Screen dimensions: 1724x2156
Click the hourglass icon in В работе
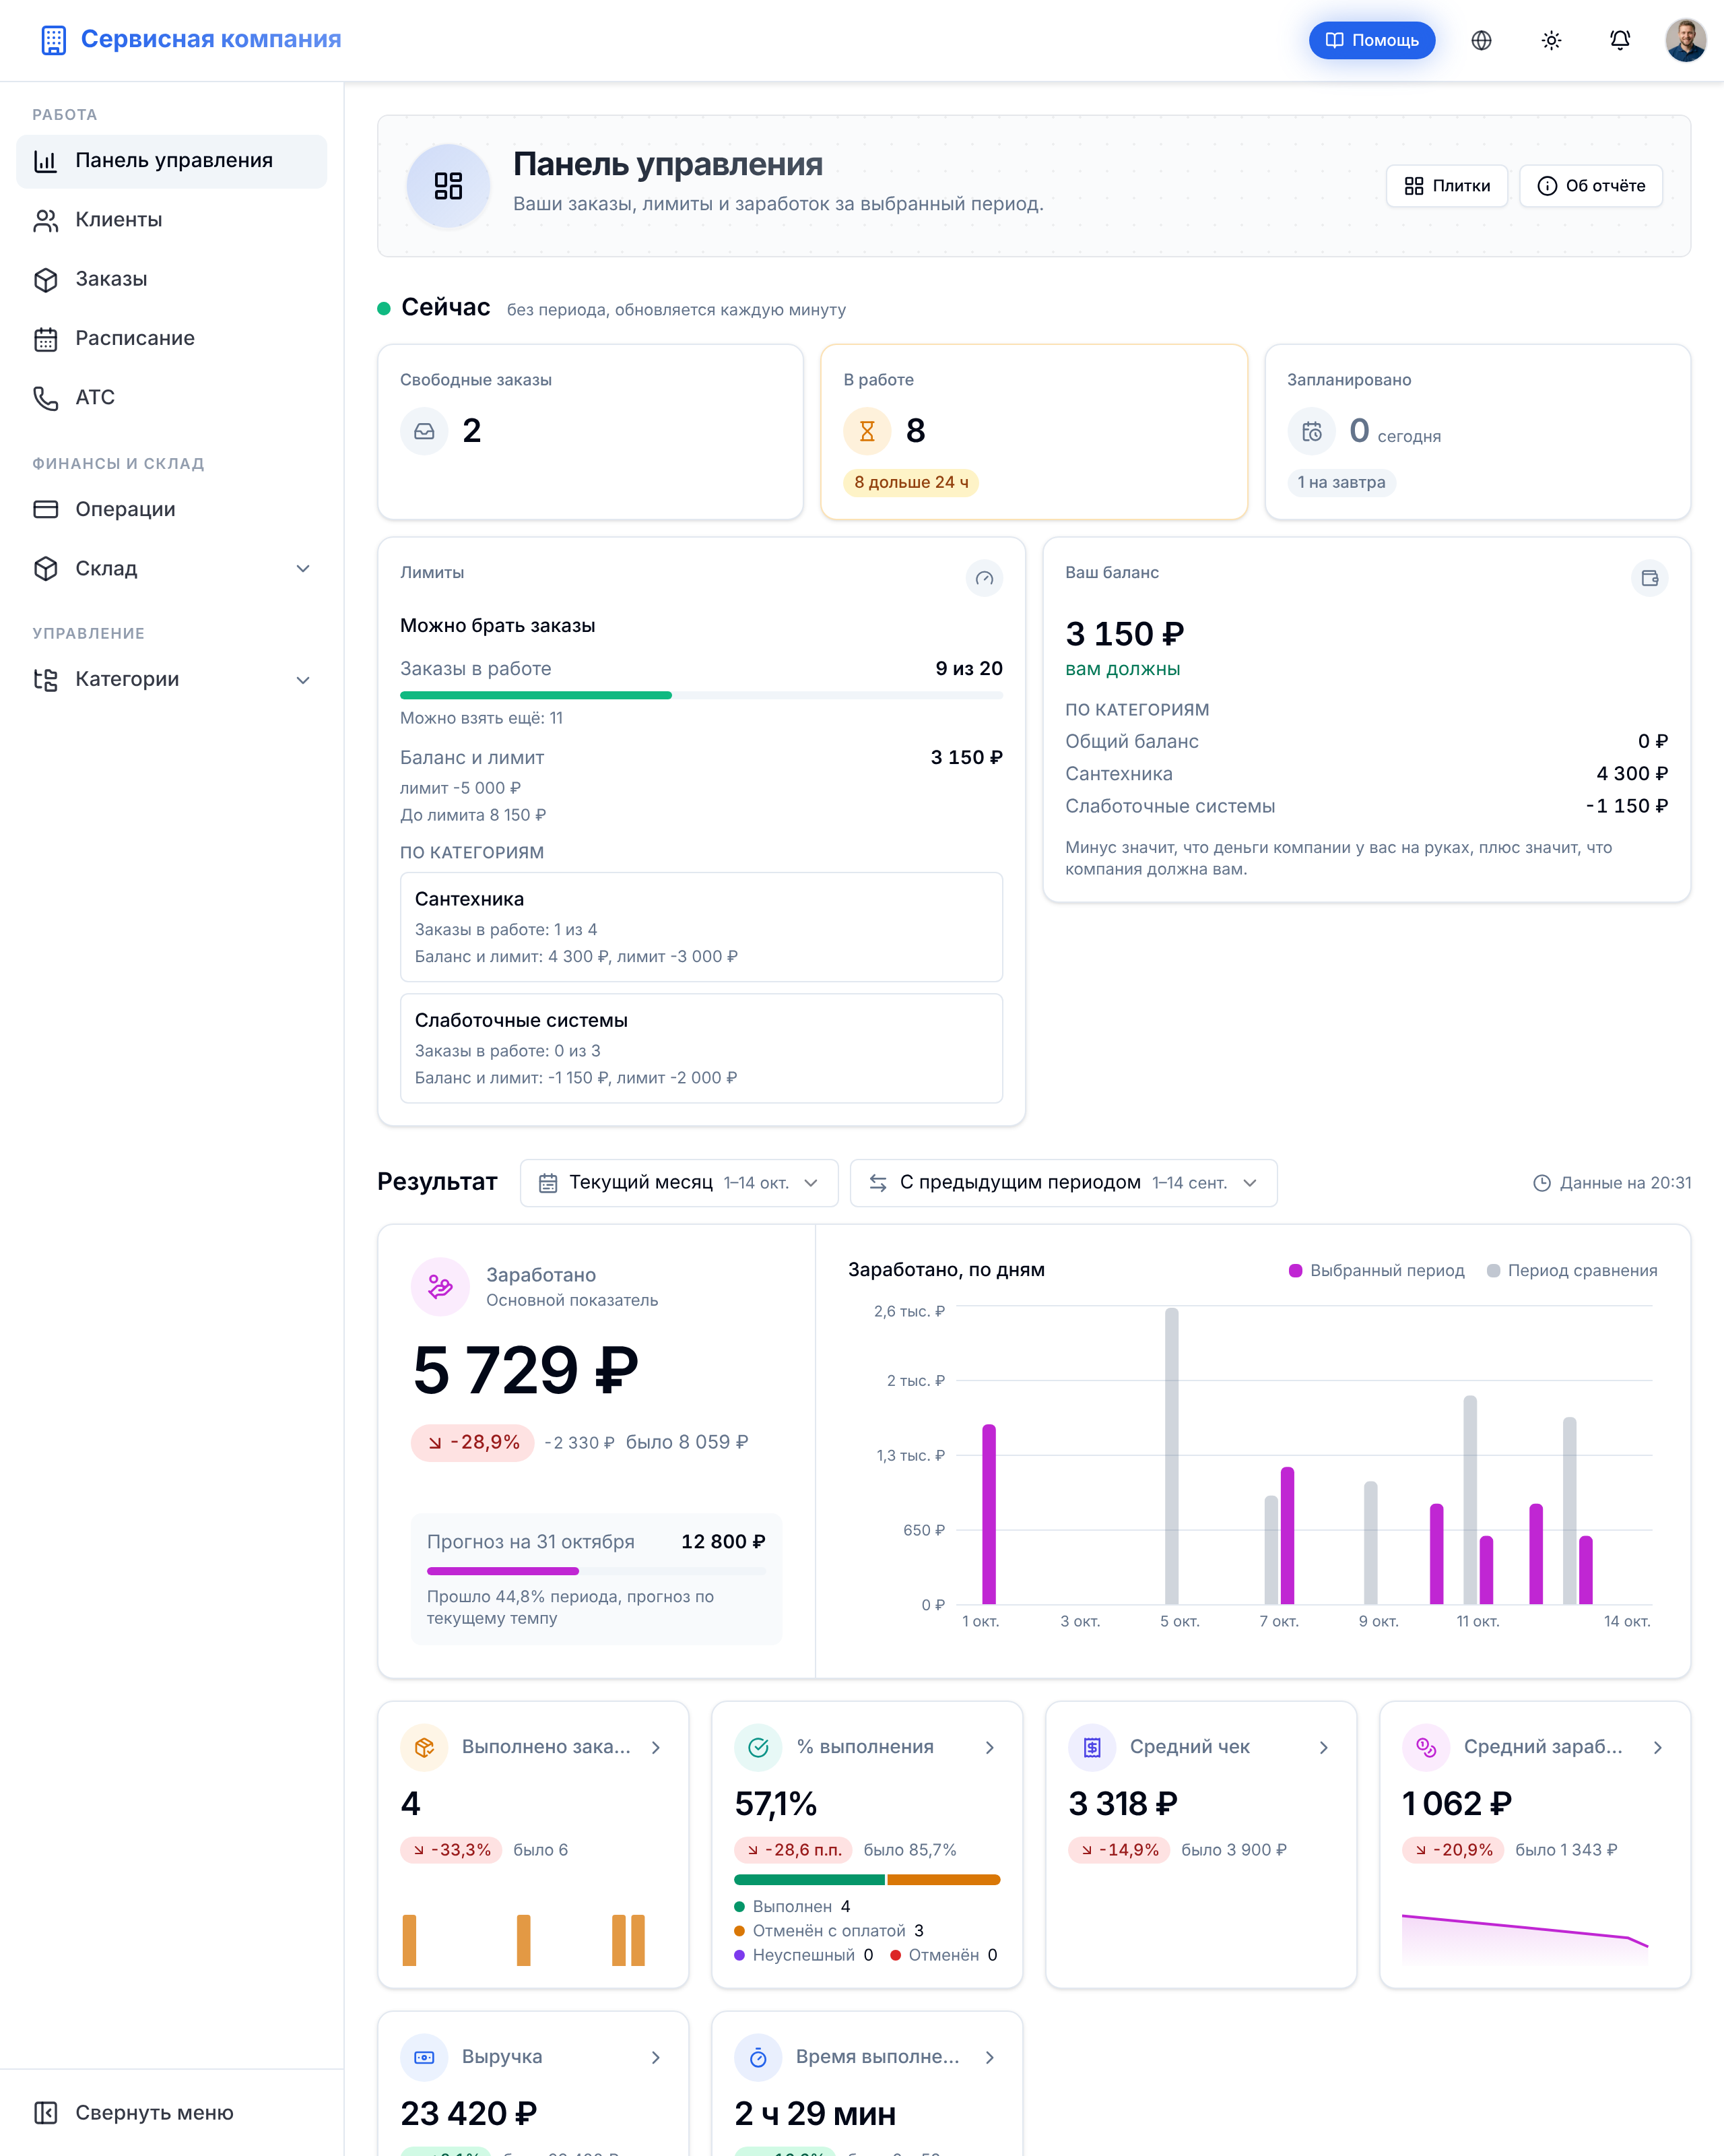point(867,431)
